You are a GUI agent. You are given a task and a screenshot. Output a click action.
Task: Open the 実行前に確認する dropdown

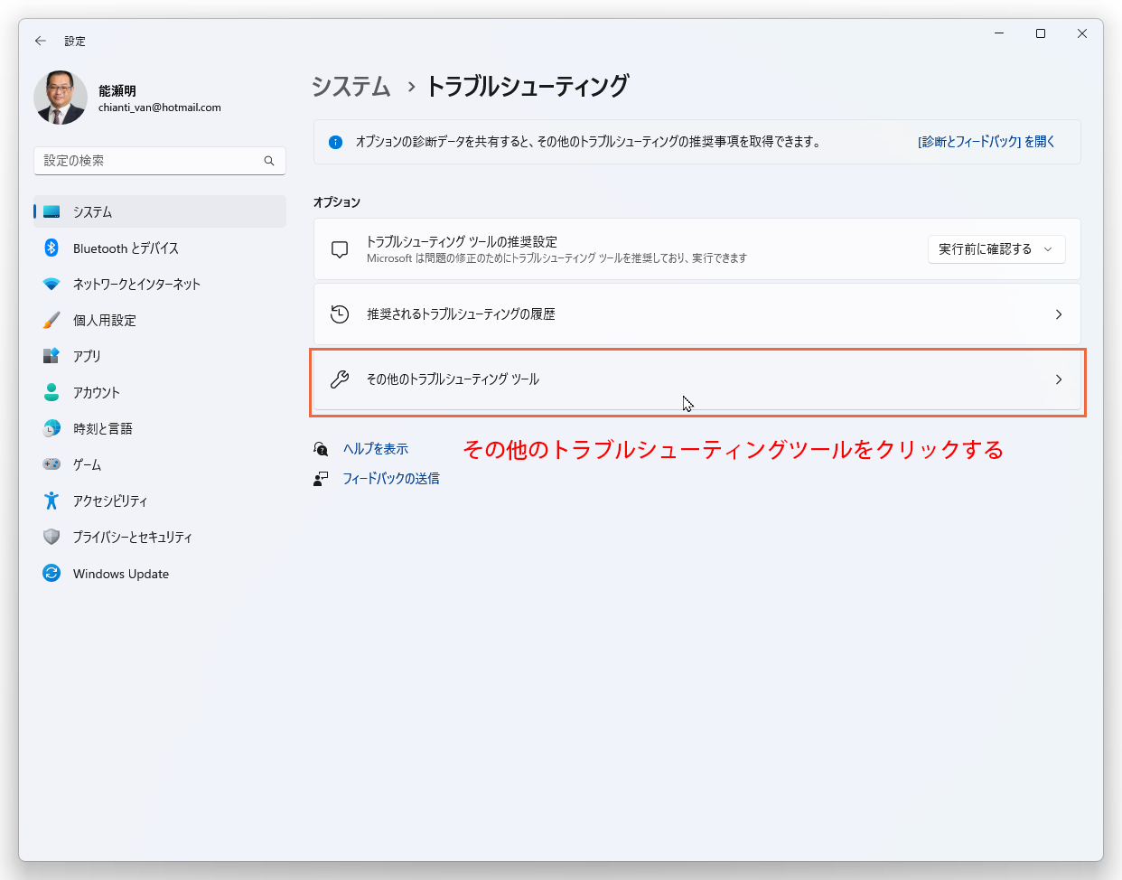click(x=996, y=249)
